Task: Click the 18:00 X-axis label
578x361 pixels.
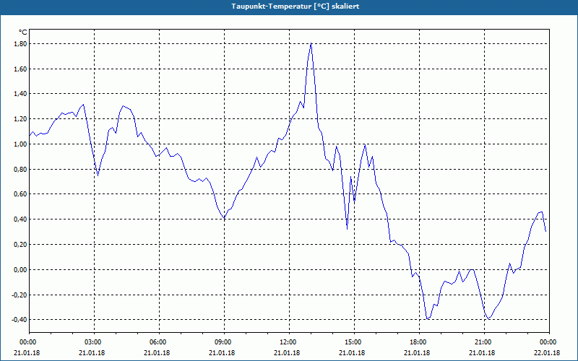Action: tap(420, 342)
